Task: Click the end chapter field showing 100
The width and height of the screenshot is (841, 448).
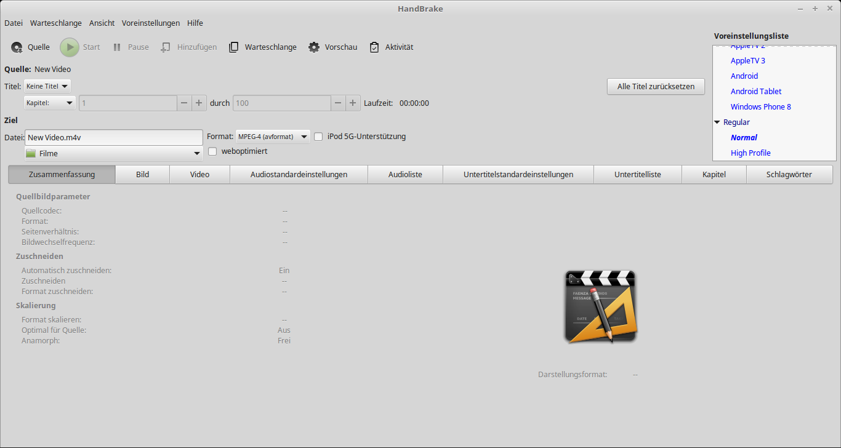Action: click(282, 103)
